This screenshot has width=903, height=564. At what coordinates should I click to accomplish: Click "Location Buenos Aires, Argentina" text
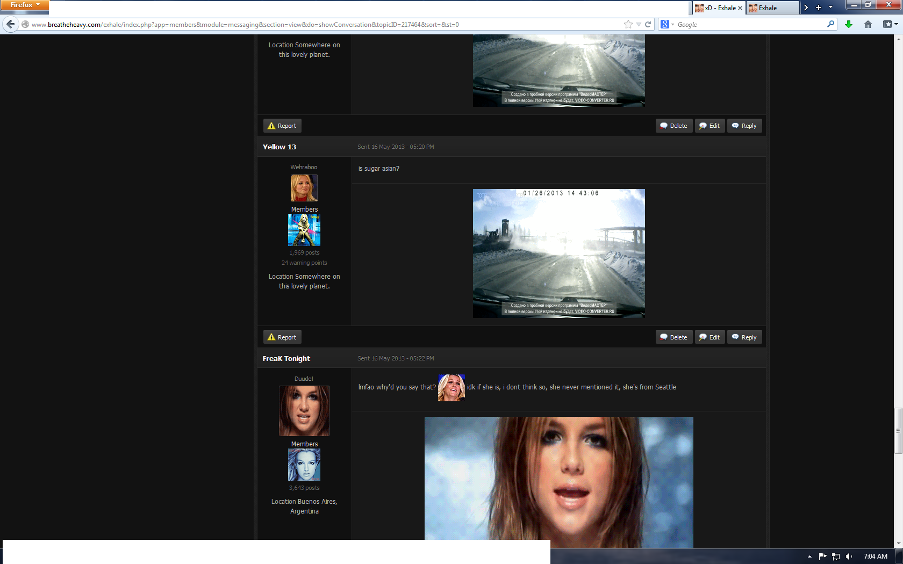point(304,507)
